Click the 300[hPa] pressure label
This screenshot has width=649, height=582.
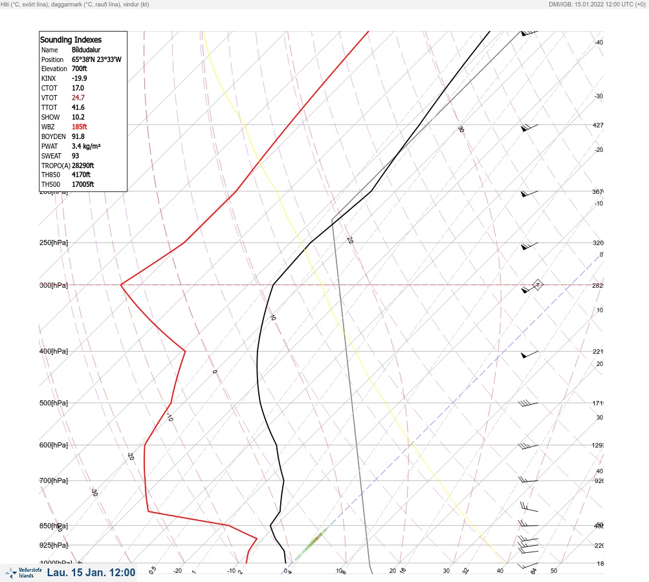coord(54,285)
